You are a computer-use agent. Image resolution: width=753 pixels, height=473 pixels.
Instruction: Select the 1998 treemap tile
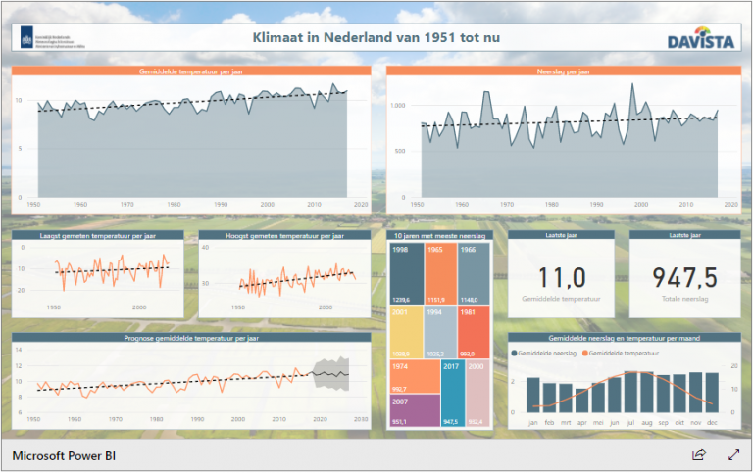click(407, 273)
